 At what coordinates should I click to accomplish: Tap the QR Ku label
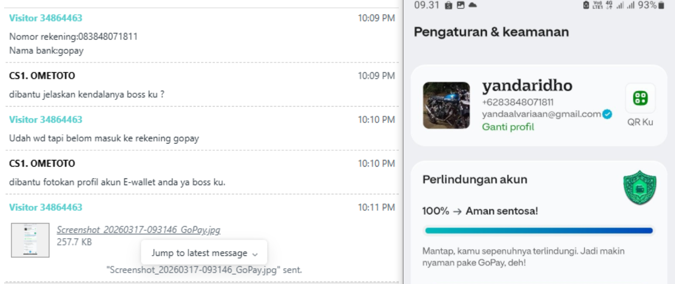(640, 122)
